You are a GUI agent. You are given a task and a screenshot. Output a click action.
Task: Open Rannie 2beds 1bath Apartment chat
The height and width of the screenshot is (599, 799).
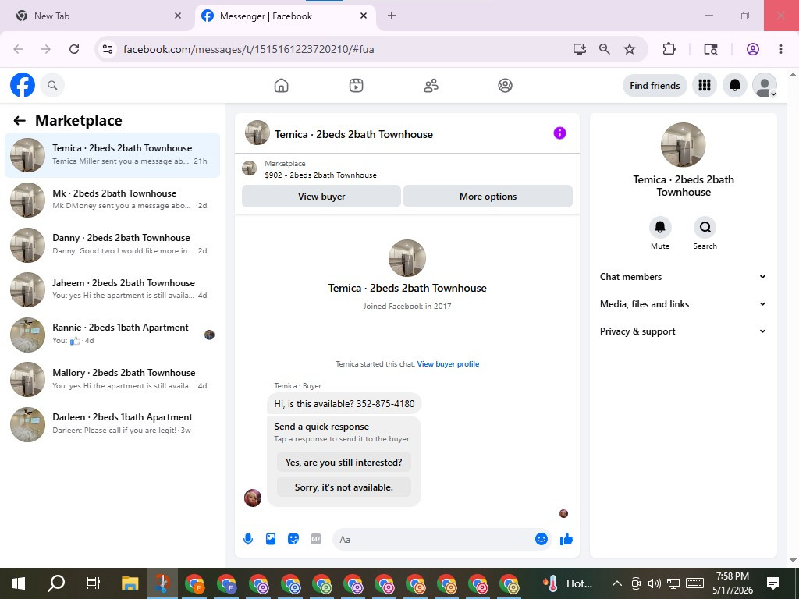[x=112, y=334]
